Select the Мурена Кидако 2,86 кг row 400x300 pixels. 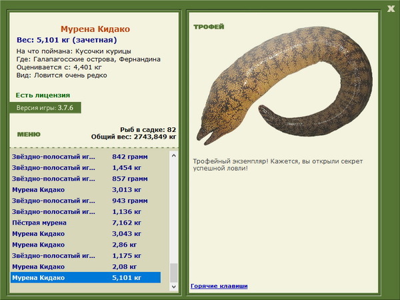click(86, 245)
